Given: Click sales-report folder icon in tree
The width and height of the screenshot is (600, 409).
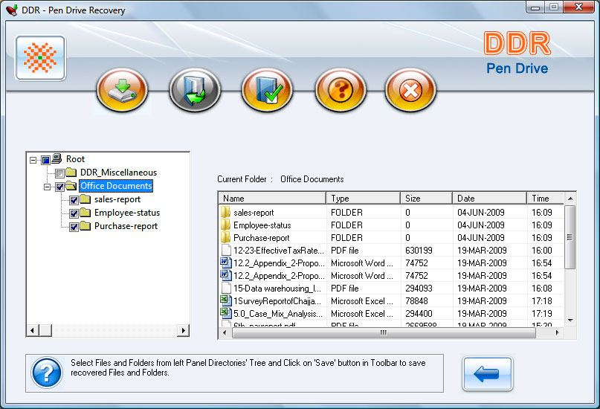Looking at the screenshot, I should [86, 199].
